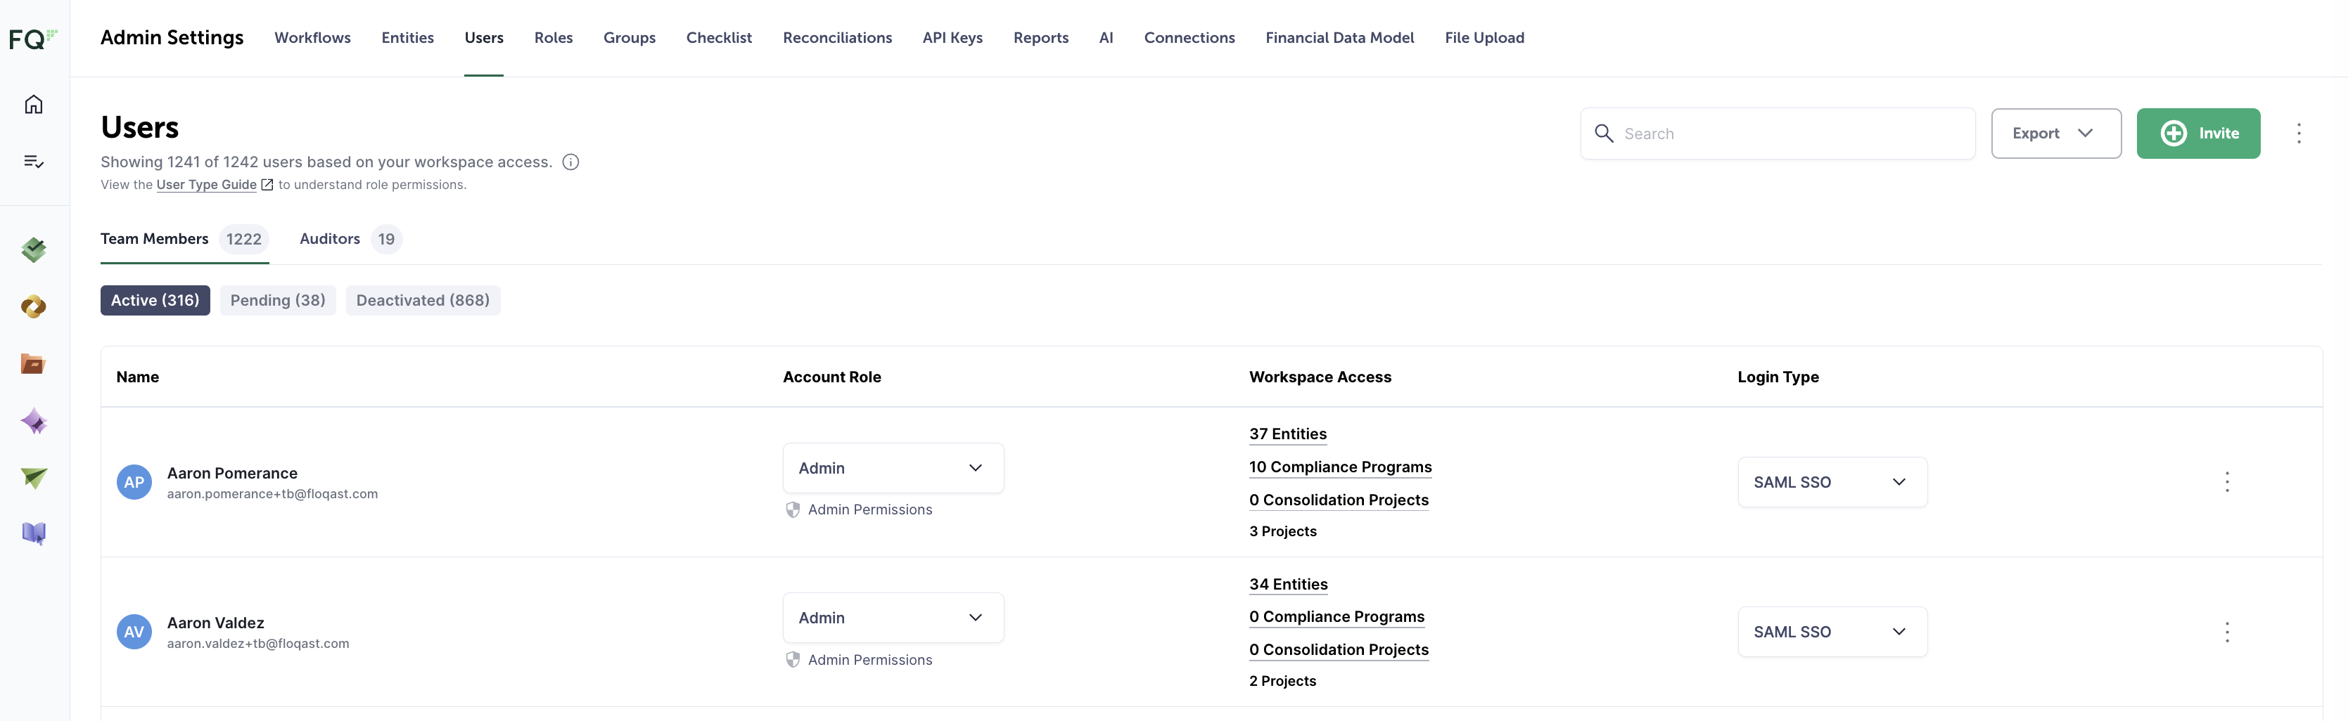Open the page options kebab menu near Invite
This screenshot has height=721, width=2348.
click(2299, 134)
